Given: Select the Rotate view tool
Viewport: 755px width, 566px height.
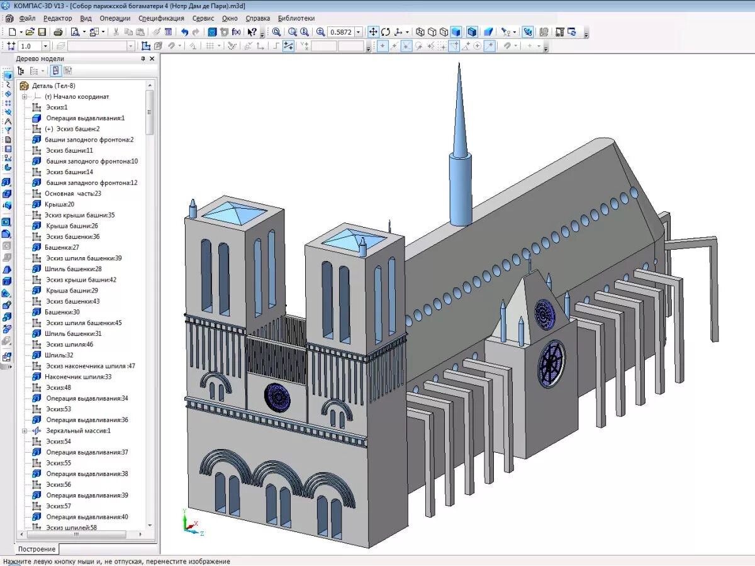Looking at the screenshot, I should 386,32.
